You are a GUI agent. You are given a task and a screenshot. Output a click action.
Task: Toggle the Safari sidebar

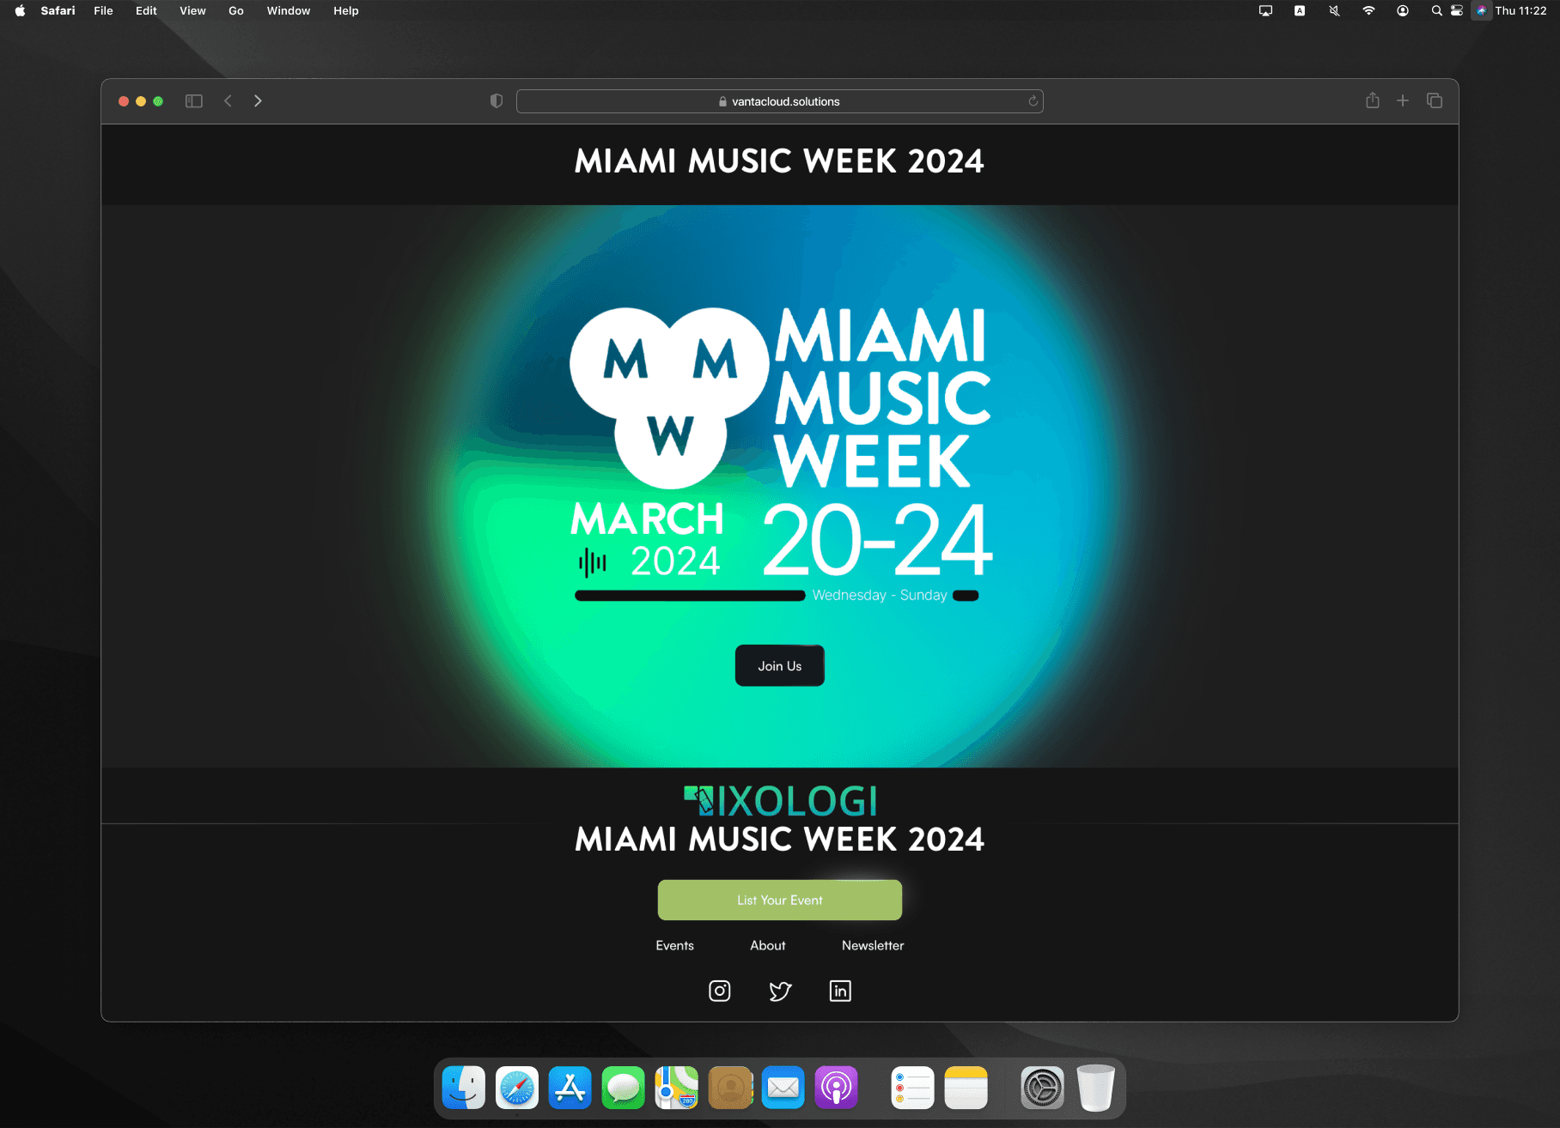click(x=194, y=101)
